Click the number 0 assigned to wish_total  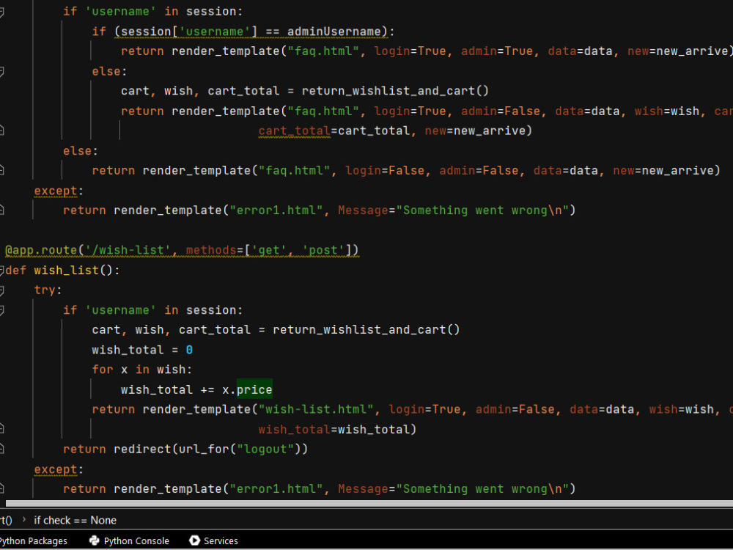click(x=189, y=350)
